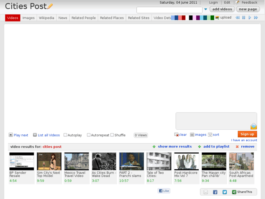
Task: Click the upload picture icon
Action: 217,18
